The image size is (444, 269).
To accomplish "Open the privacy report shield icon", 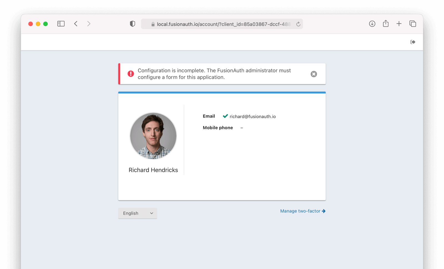I will pyautogui.click(x=133, y=24).
